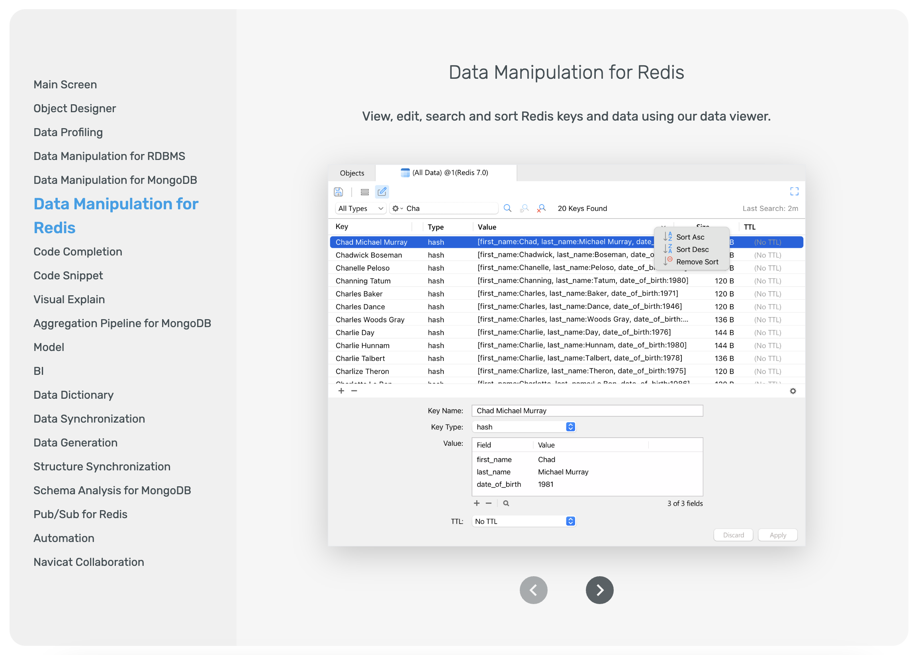This screenshot has width=920, height=655.
Task: Select the date_of_birth field row
Action: pos(587,484)
